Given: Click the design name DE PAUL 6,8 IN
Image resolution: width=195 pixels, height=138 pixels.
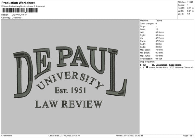Looking at the screenshot, I should pos(19,15).
